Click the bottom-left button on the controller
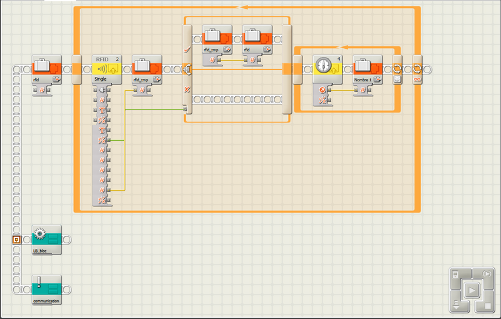 (457, 305)
